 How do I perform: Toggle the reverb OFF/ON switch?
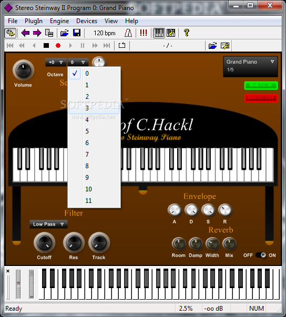(261, 255)
